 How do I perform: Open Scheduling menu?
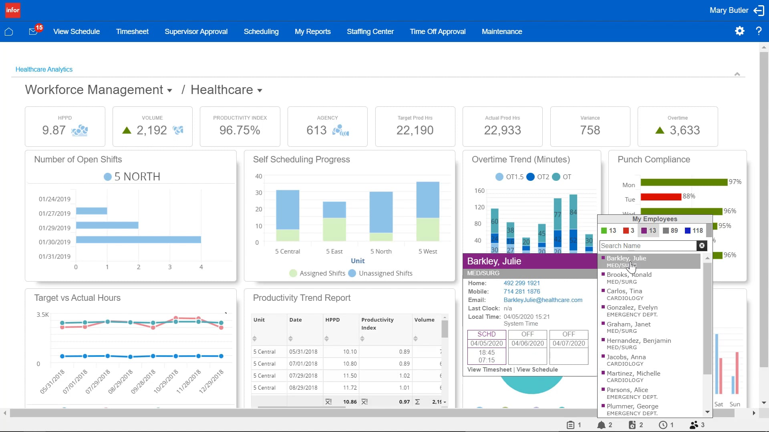click(261, 32)
